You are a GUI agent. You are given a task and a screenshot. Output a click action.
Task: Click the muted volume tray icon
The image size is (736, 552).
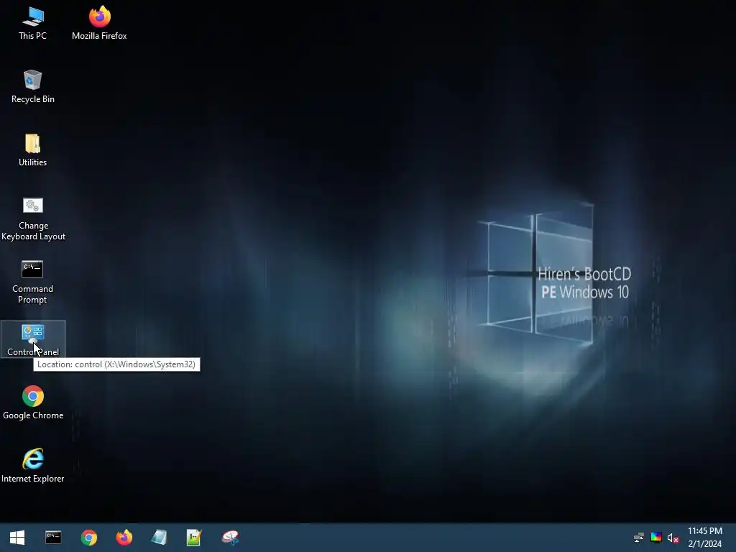pos(673,538)
